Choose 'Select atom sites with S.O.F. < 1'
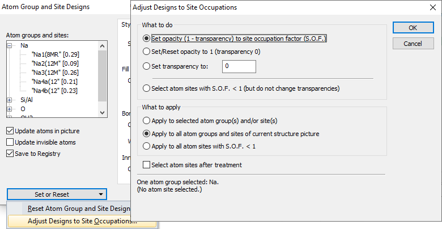The width and height of the screenshot is (442, 229). click(147, 88)
